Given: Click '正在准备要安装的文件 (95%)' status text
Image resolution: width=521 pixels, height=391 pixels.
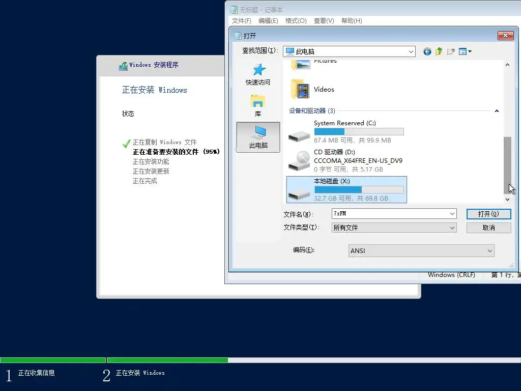Looking at the screenshot, I should [176, 152].
